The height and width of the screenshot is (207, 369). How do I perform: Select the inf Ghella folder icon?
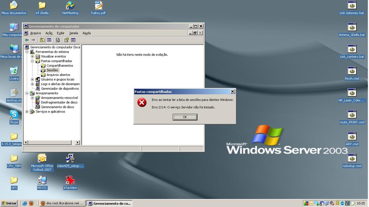(42, 8)
